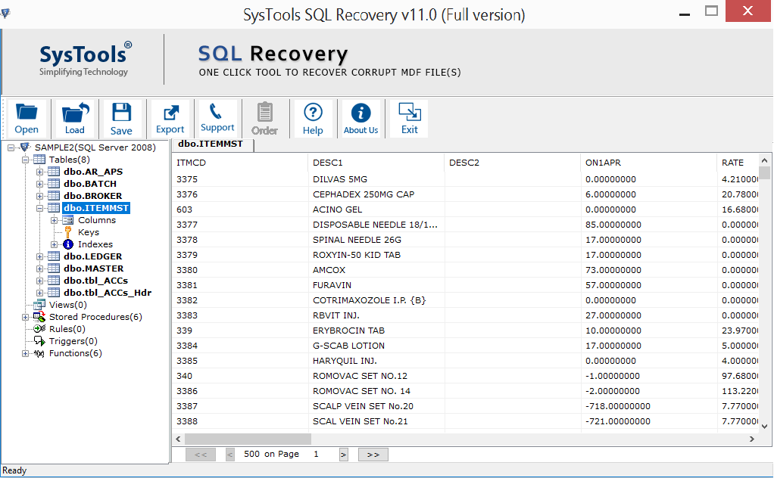Click the RATE column header

[738, 163]
